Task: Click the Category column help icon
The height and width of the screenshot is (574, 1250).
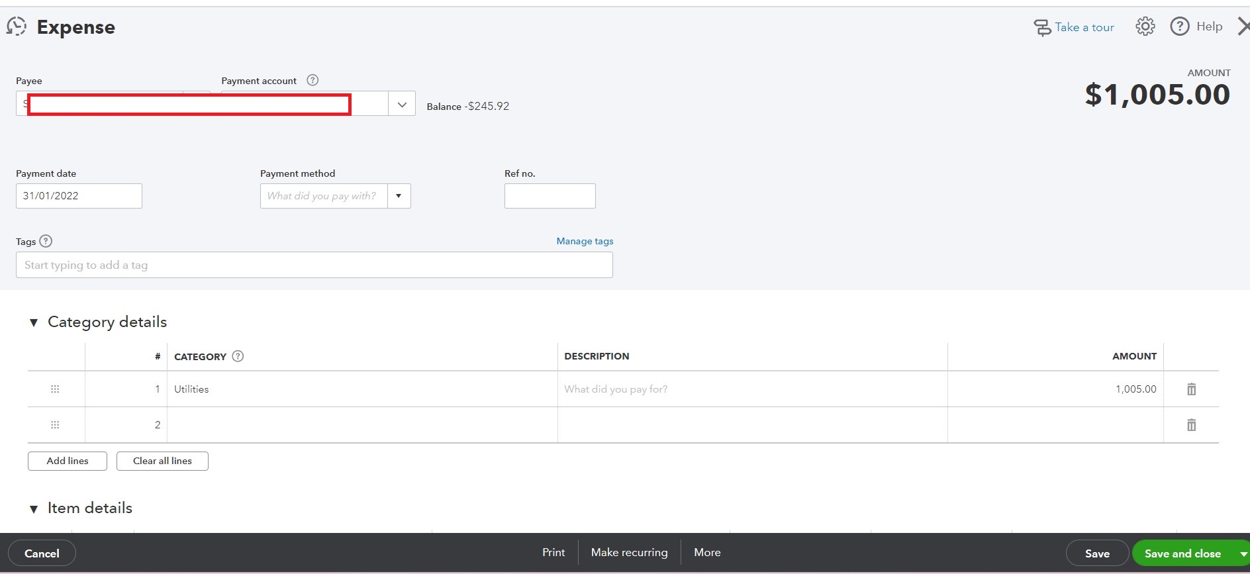Action: pyautogui.click(x=238, y=356)
